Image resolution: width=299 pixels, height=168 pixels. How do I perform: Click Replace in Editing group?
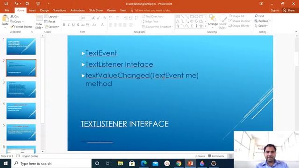pyautogui.click(x=263, y=21)
